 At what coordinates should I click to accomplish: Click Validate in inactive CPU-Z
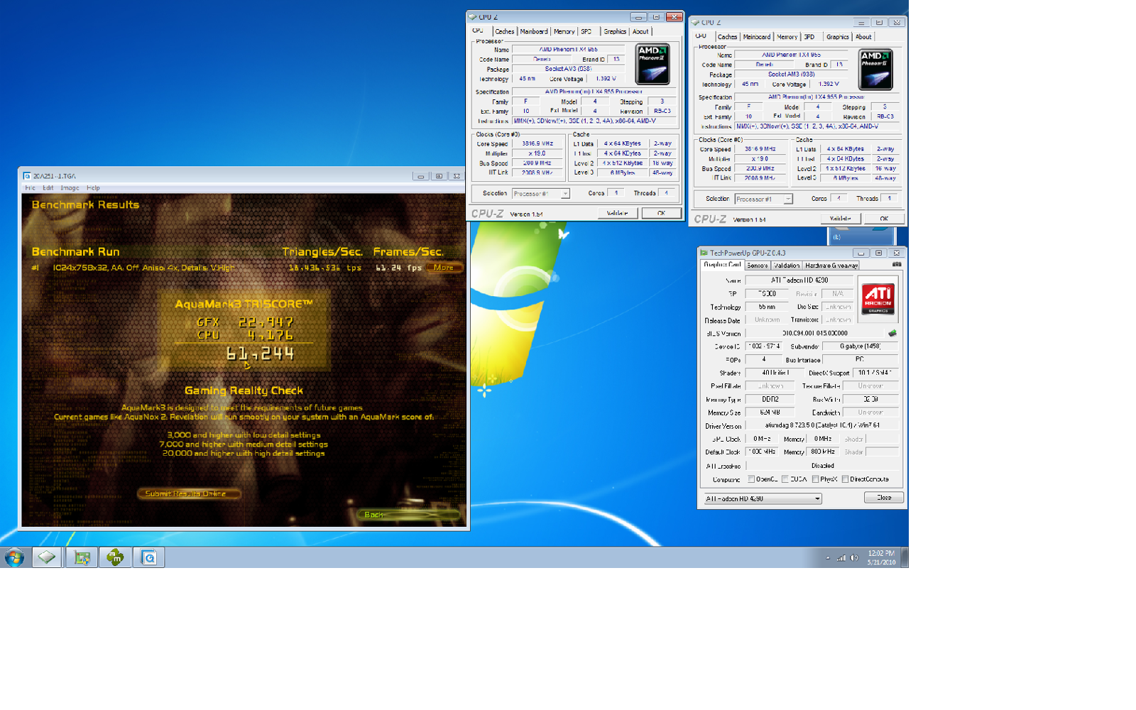click(841, 219)
